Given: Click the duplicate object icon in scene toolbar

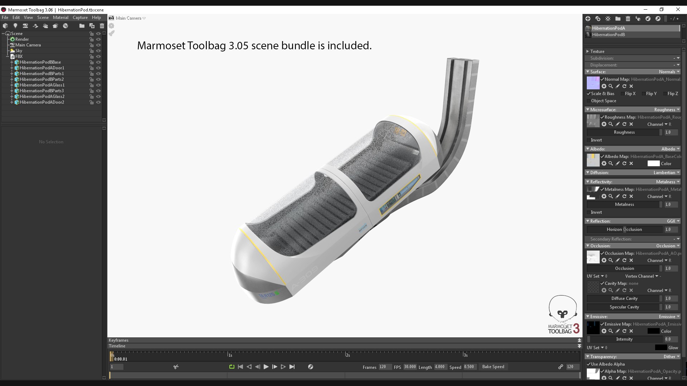Looking at the screenshot, I should [92, 26].
